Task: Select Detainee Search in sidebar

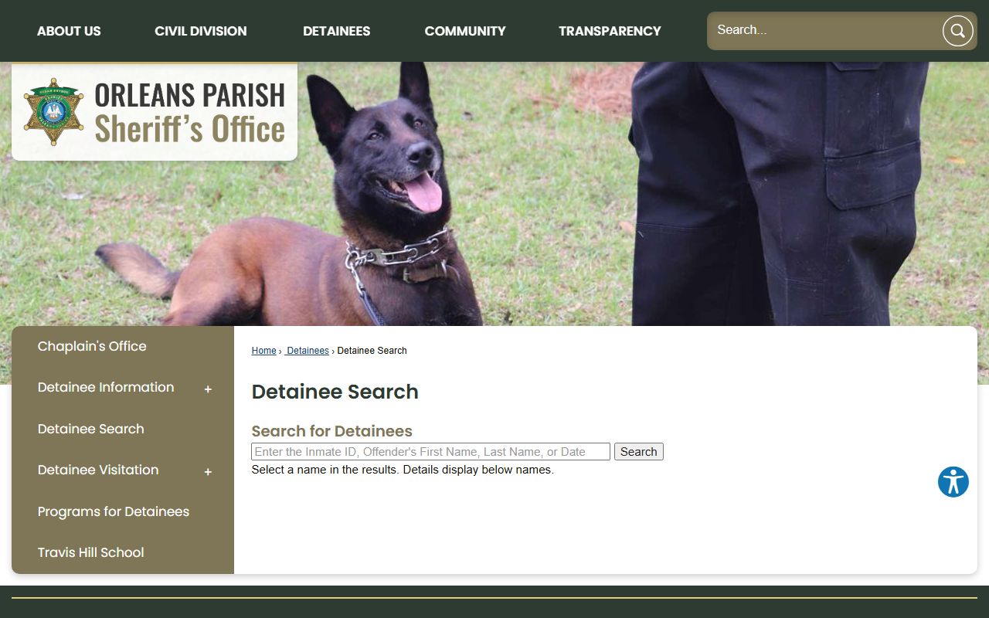Action: 91,429
